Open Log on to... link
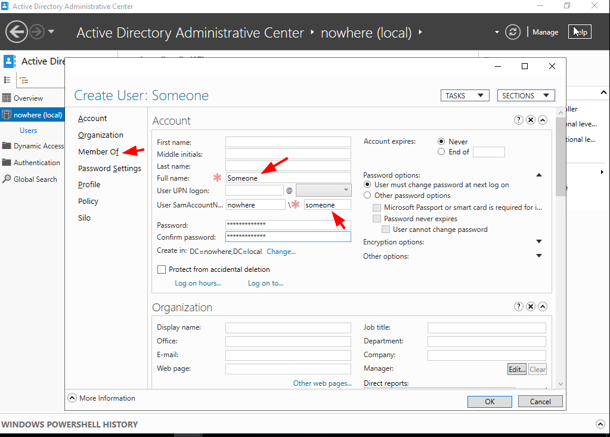610x437 pixels. pos(266,283)
